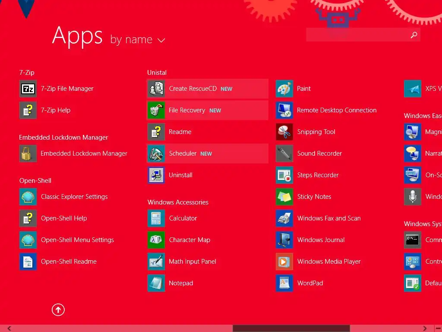Expand the 'by name' sort dropdown
This screenshot has height=332, width=442.
coord(138,39)
